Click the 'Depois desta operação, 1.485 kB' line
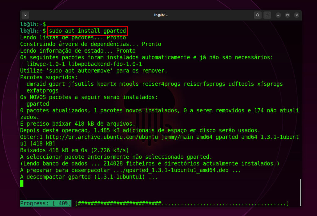The height and width of the screenshot is (216, 317). (140, 131)
